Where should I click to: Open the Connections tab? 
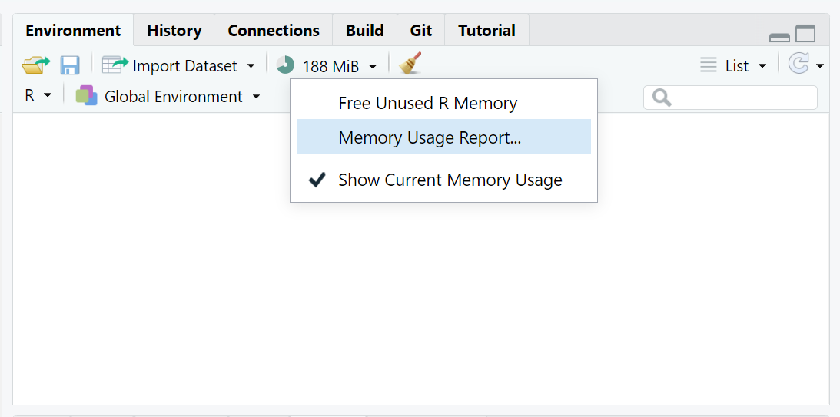[274, 31]
